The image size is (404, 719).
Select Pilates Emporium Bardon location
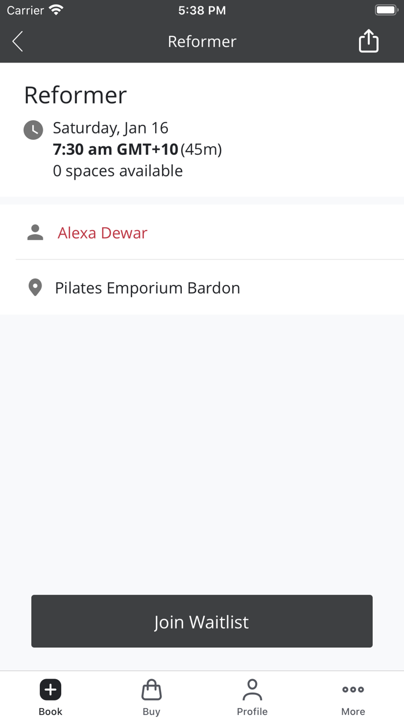147,287
